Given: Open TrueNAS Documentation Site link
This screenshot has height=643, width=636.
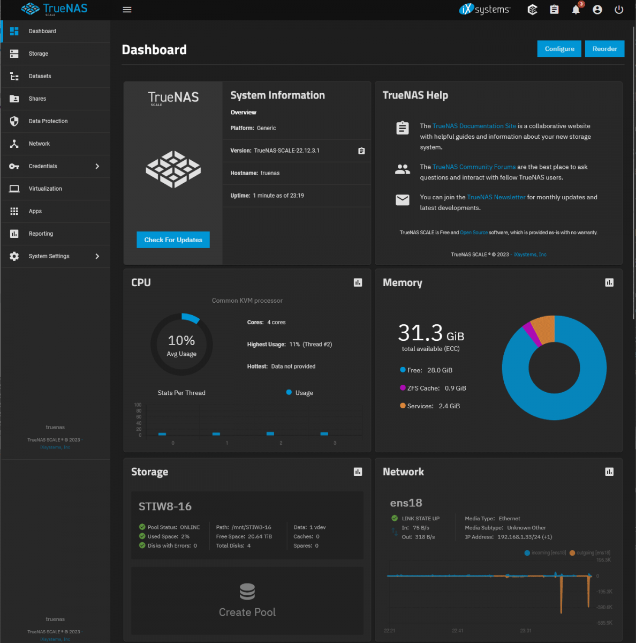Looking at the screenshot, I should [x=474, y=126].
